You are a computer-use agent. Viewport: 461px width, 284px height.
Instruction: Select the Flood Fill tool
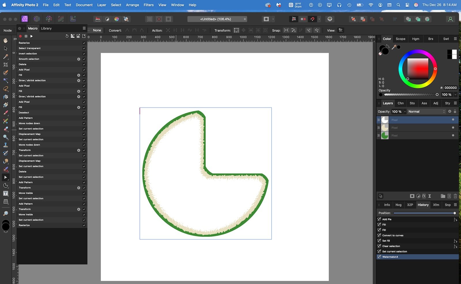click(x=5, y=97)
